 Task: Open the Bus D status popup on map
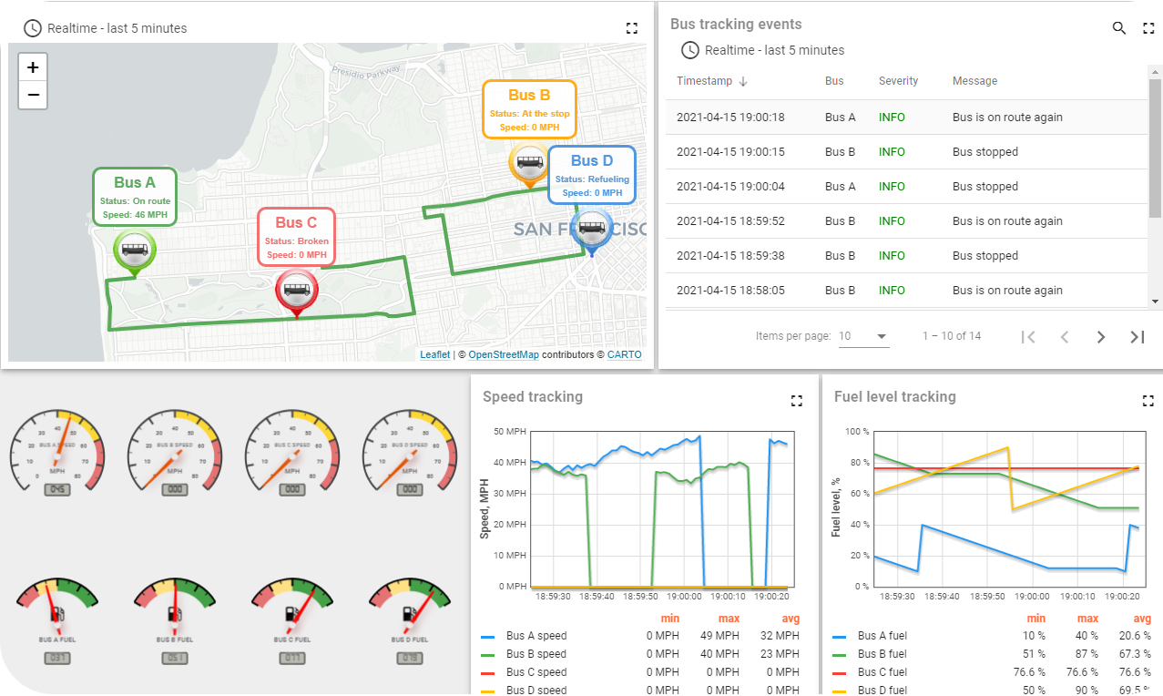pos(592,175)
